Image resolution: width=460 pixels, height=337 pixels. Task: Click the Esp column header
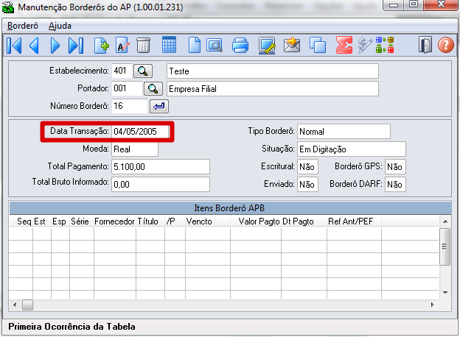coord(60,221)
